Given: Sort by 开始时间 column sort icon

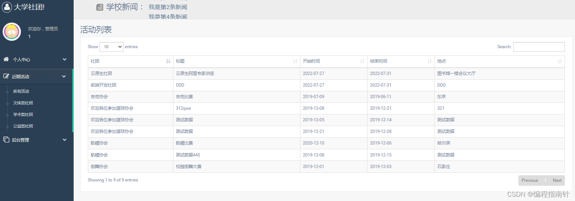Looking at the screenshot, I should pos(362,61).
